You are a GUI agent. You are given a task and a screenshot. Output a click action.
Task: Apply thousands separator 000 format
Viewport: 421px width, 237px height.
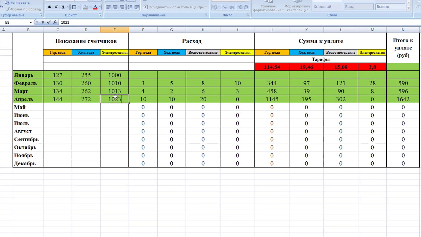[x=232, y=7]
